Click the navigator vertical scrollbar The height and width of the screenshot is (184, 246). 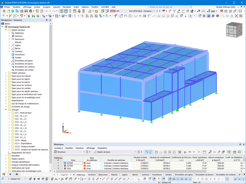click(x=50, y=94)
